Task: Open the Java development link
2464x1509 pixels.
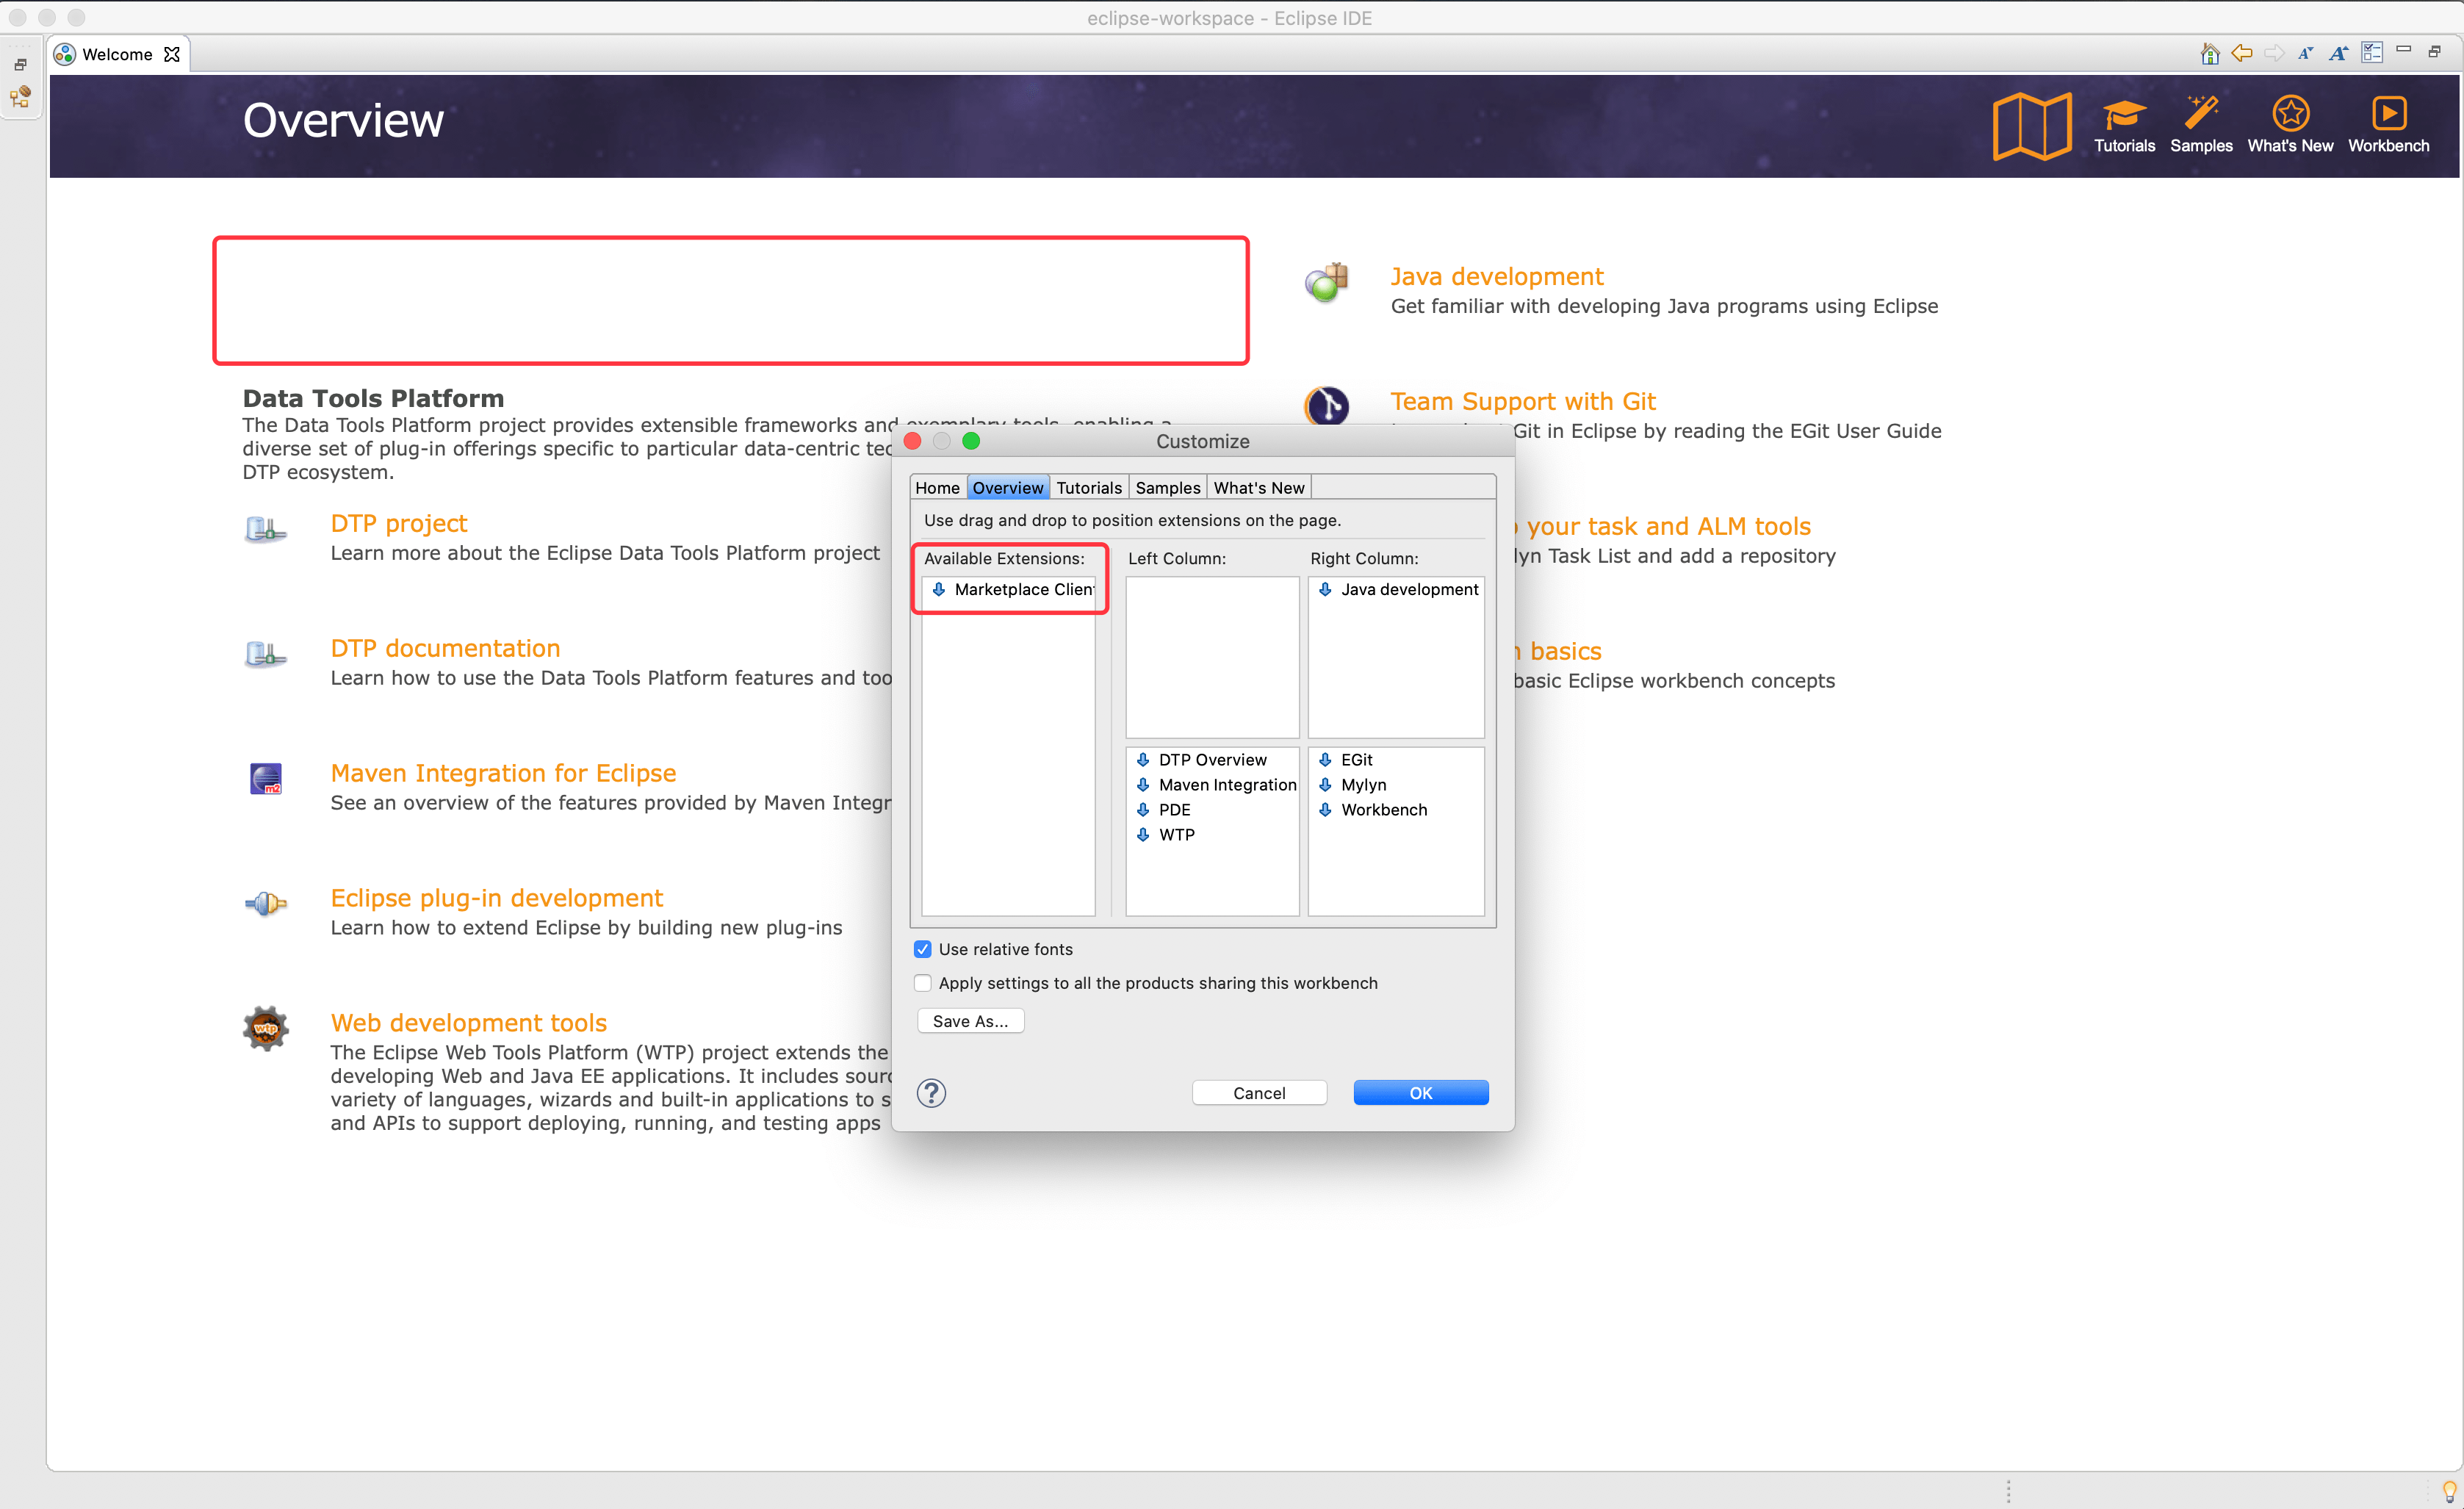Action: tap(1496, 276)
